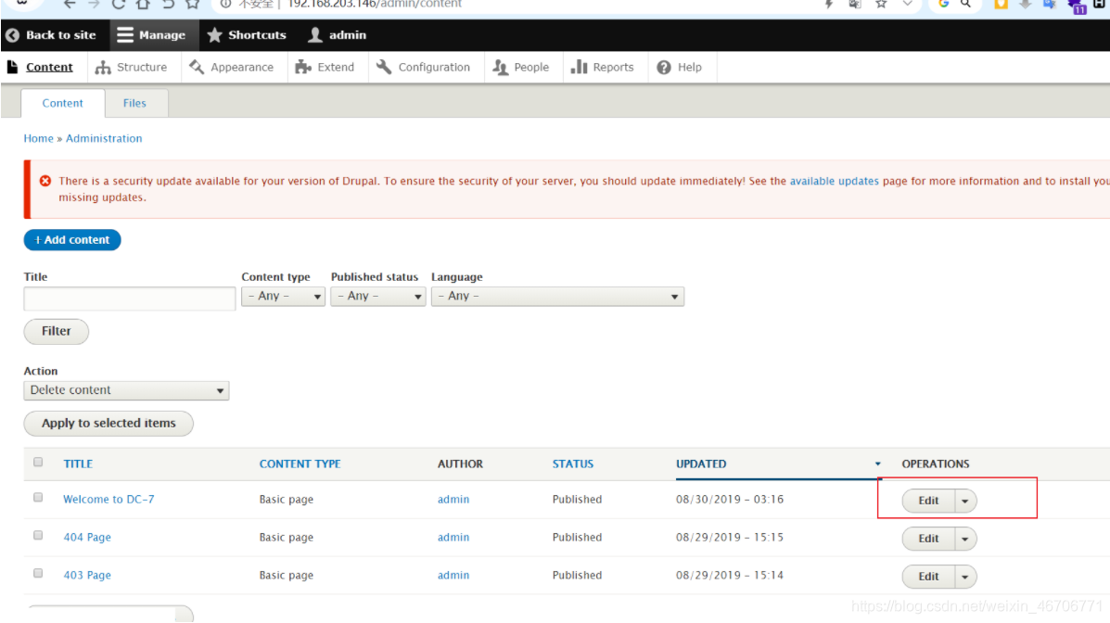This screenshot has height=623, width=1110.
Task: Click Published status in 404 Page row
Action: pos(577,538)
